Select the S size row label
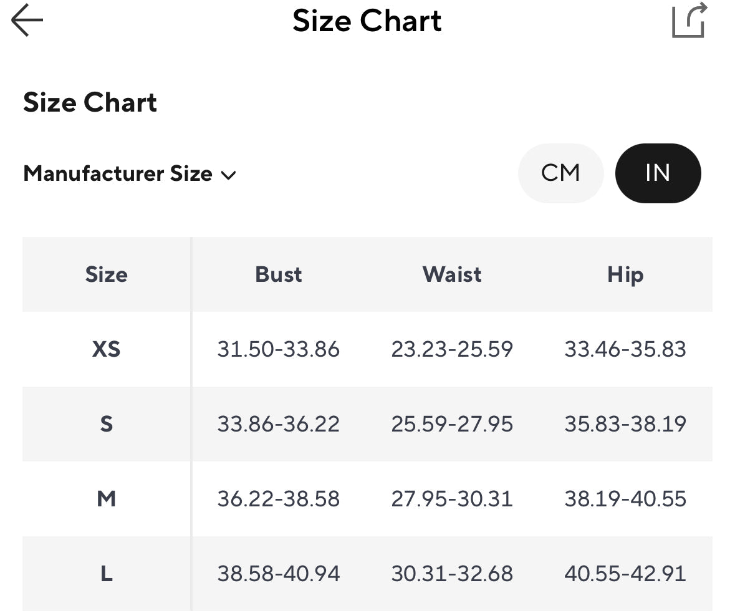 (107, 424)
